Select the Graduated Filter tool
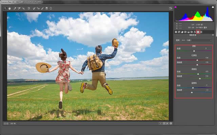Screen dimensions: 217x135 [47, 9]
